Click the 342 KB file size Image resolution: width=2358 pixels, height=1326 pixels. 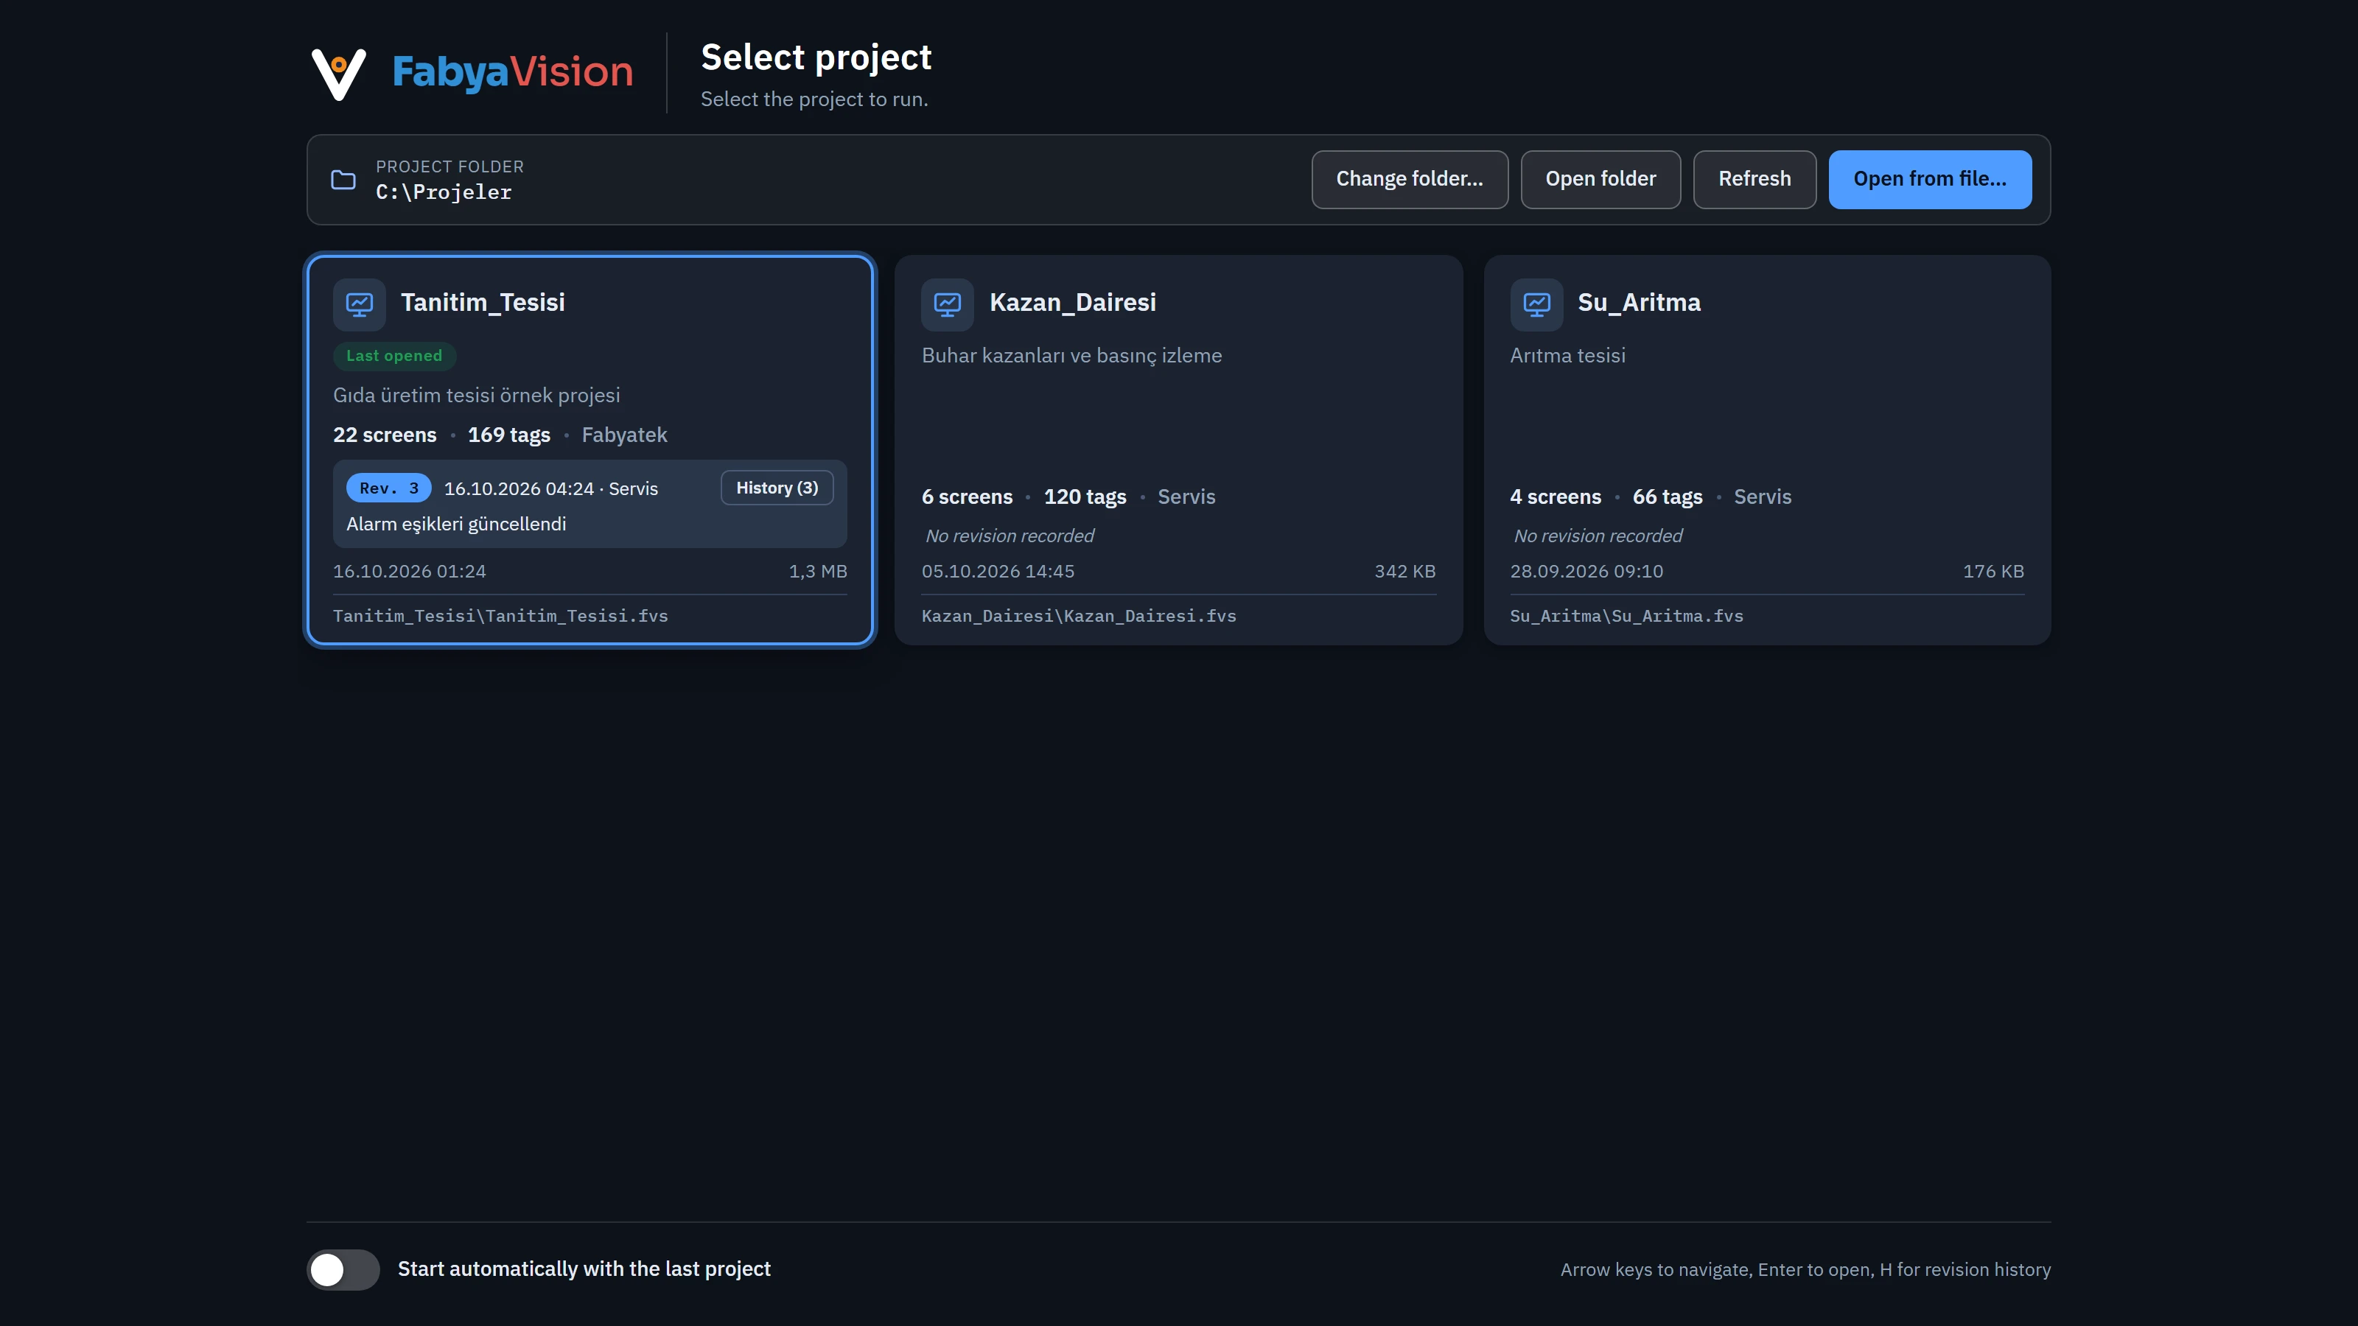(x=1405, y=572)
